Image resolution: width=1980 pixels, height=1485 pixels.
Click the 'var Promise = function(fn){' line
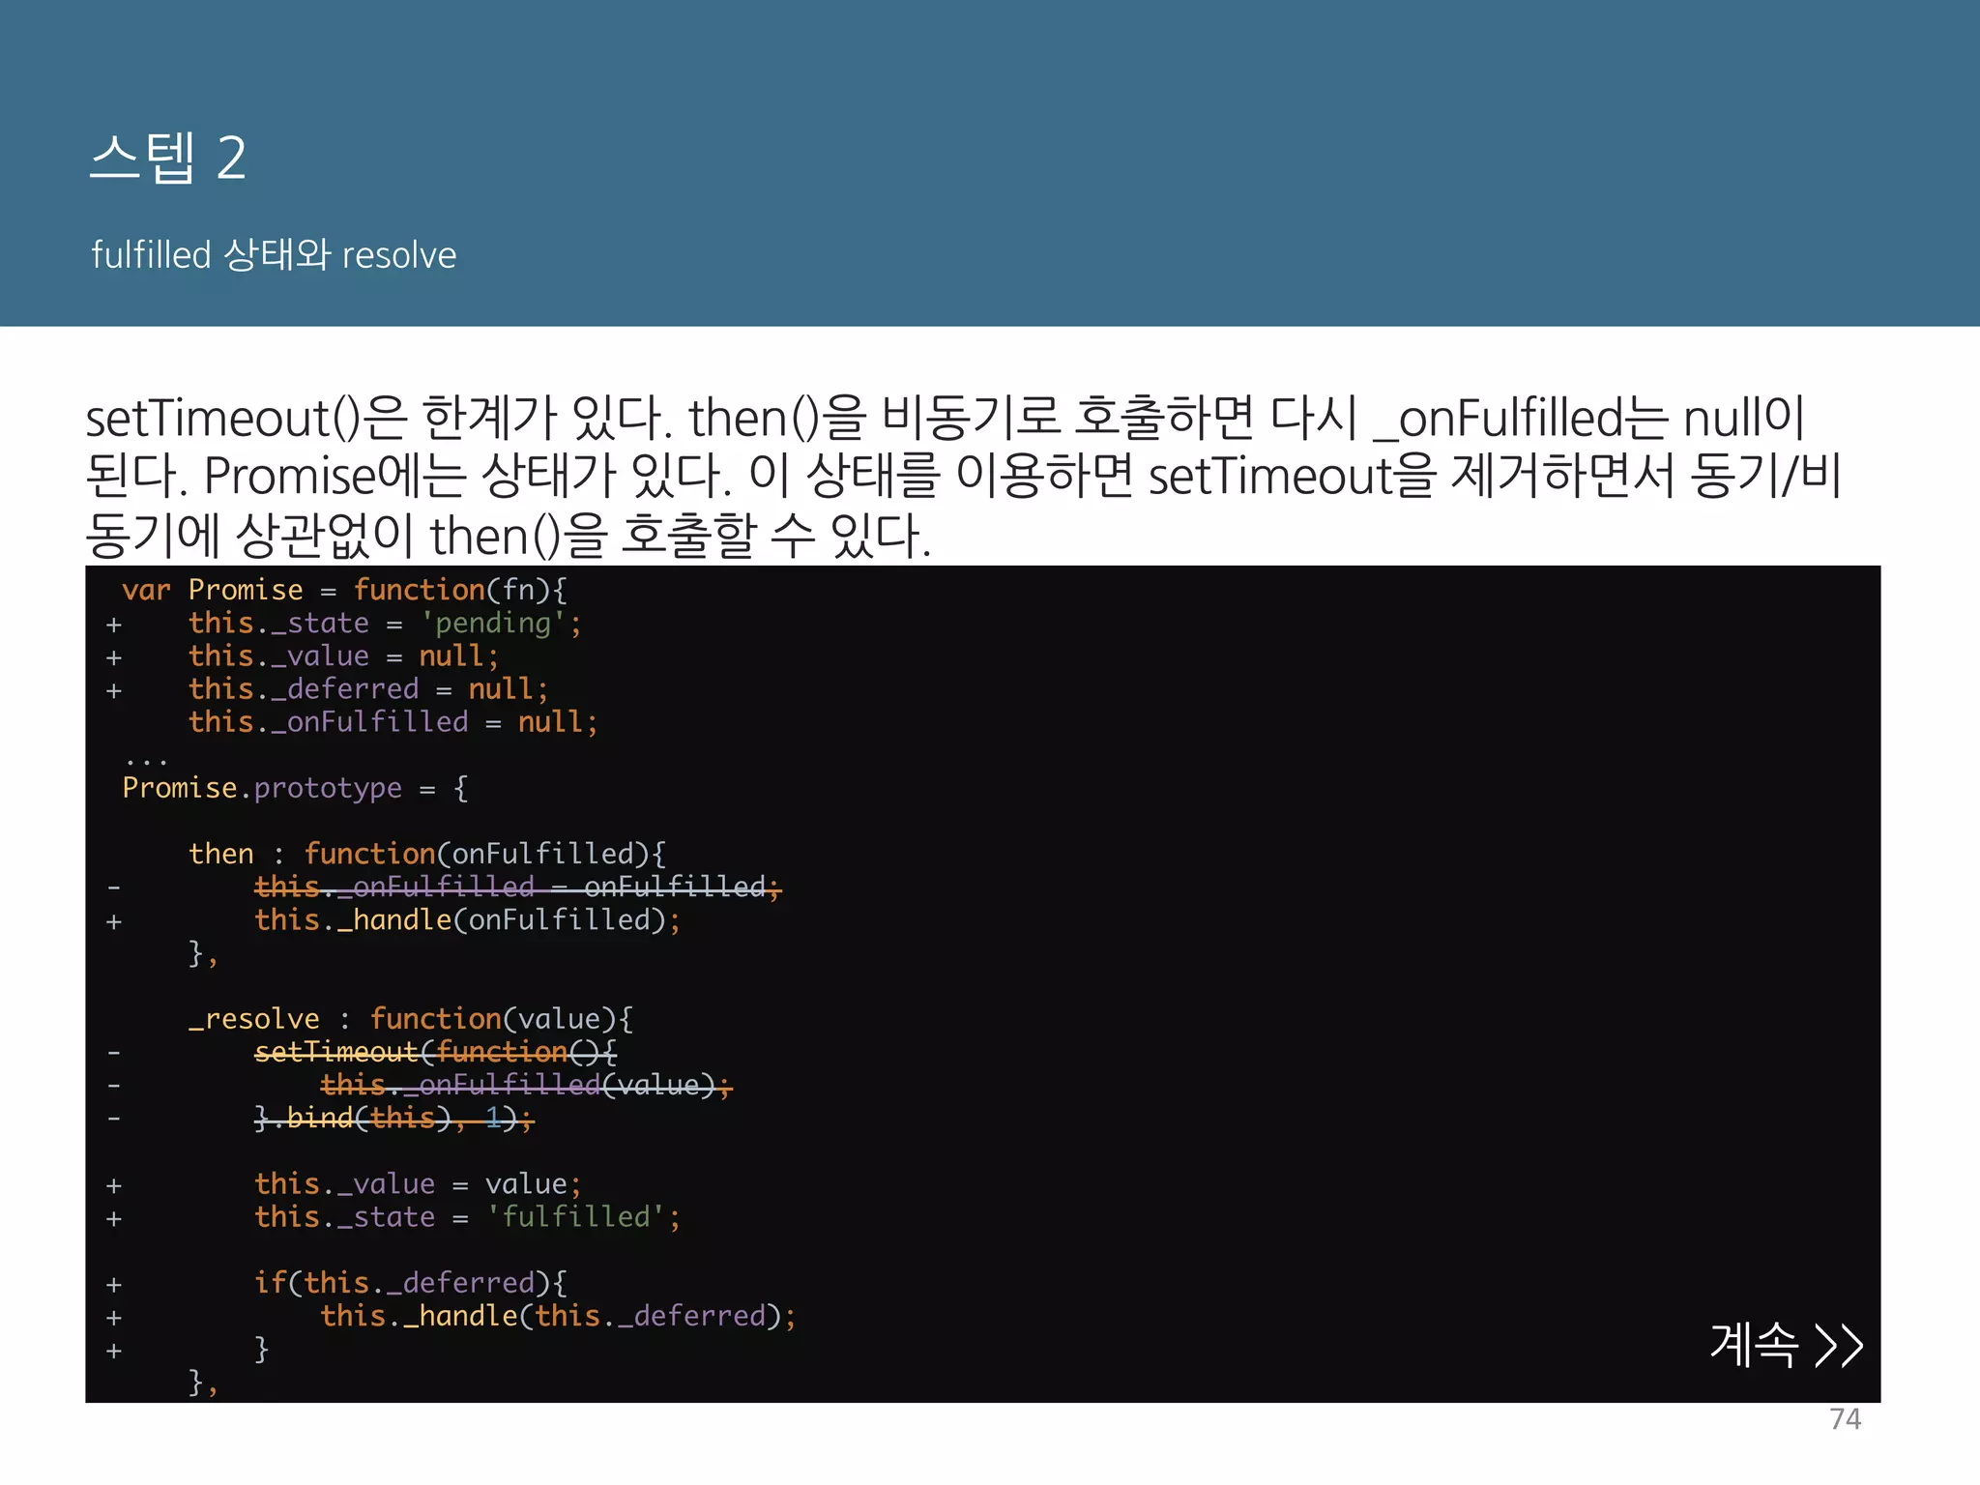(345, 590)
